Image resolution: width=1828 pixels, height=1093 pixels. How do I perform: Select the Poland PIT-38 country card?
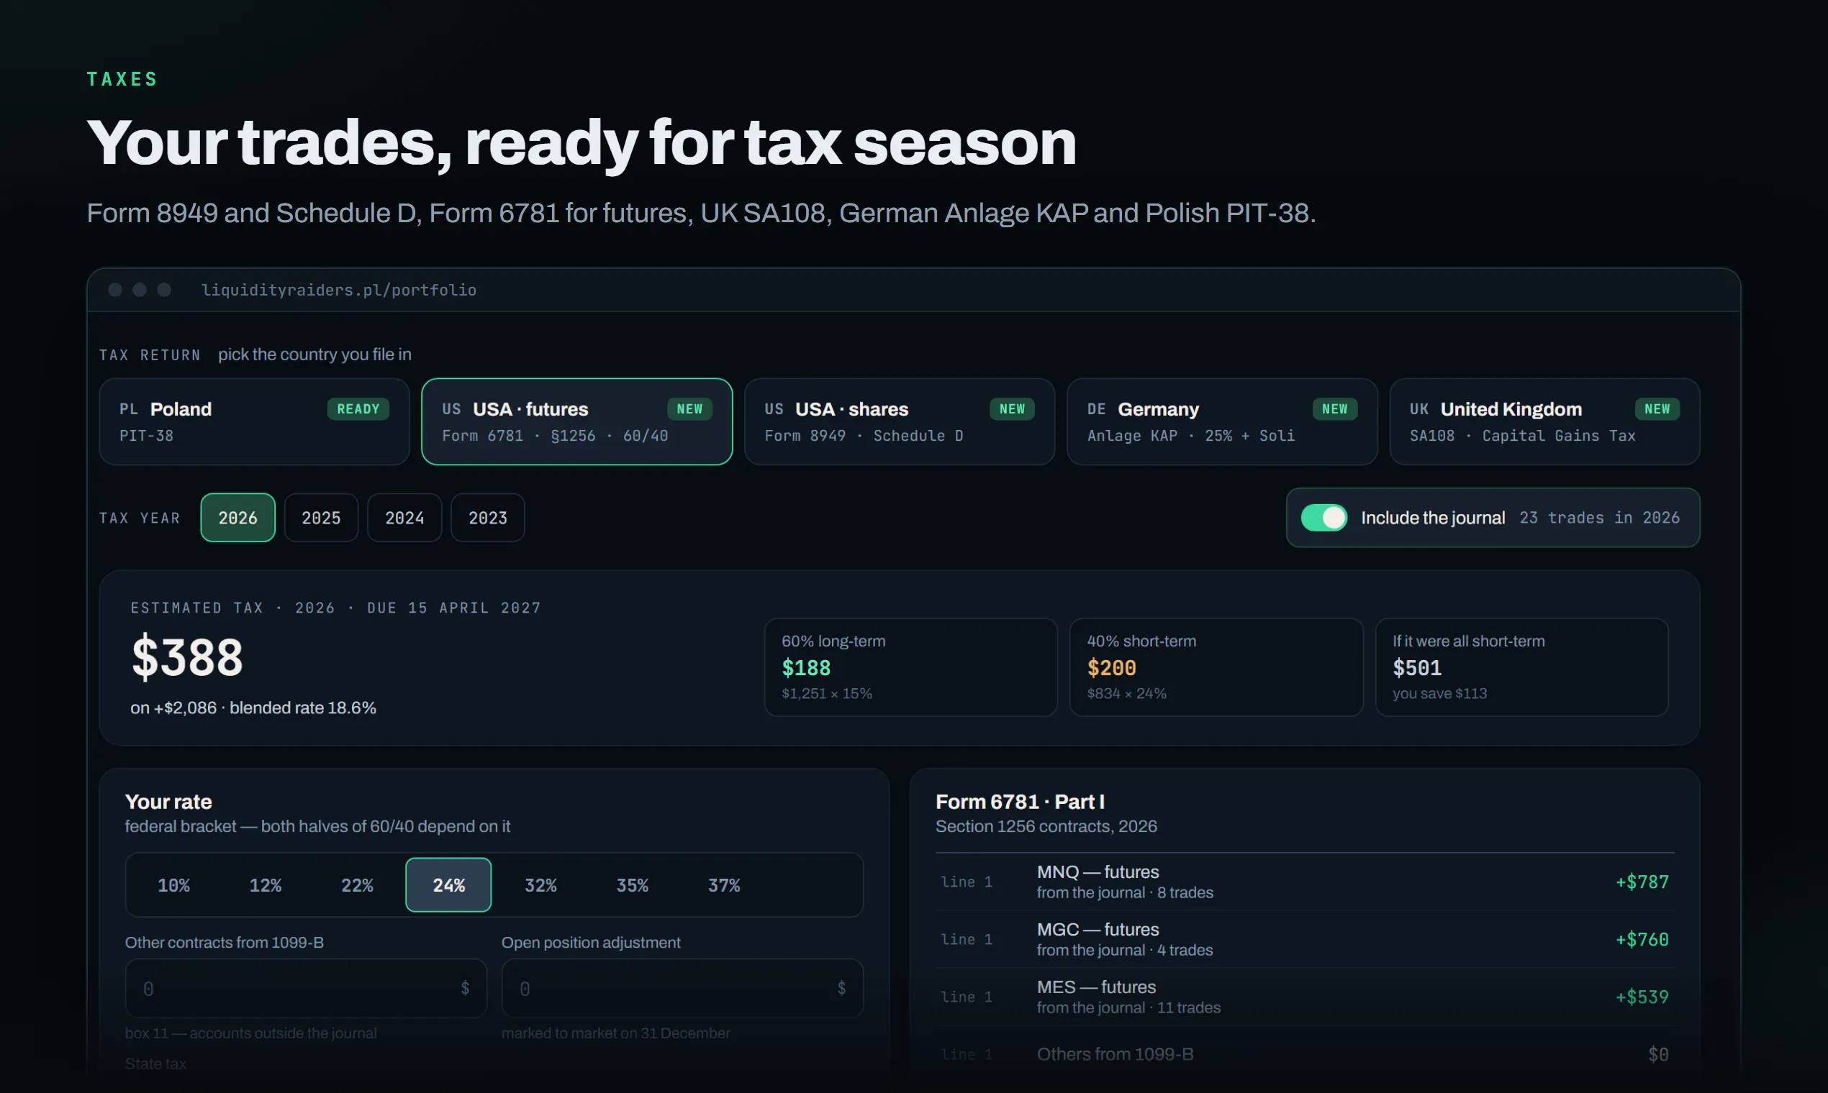pos(253,421)
